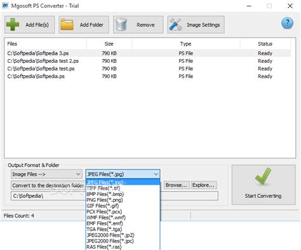Choose TGA Files(*.tga) option
This screenshot has height=250, width=301.
123,229
